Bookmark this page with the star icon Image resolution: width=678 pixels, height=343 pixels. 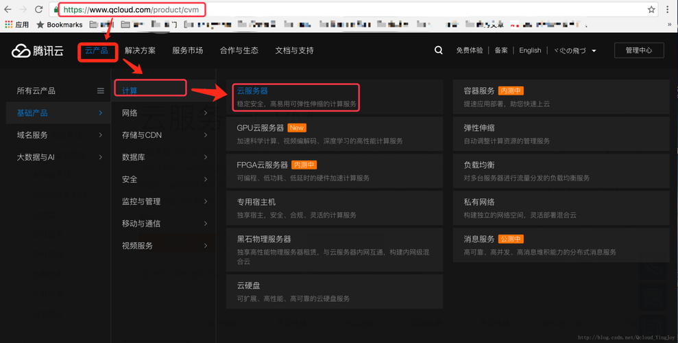(x=651, y=10)
